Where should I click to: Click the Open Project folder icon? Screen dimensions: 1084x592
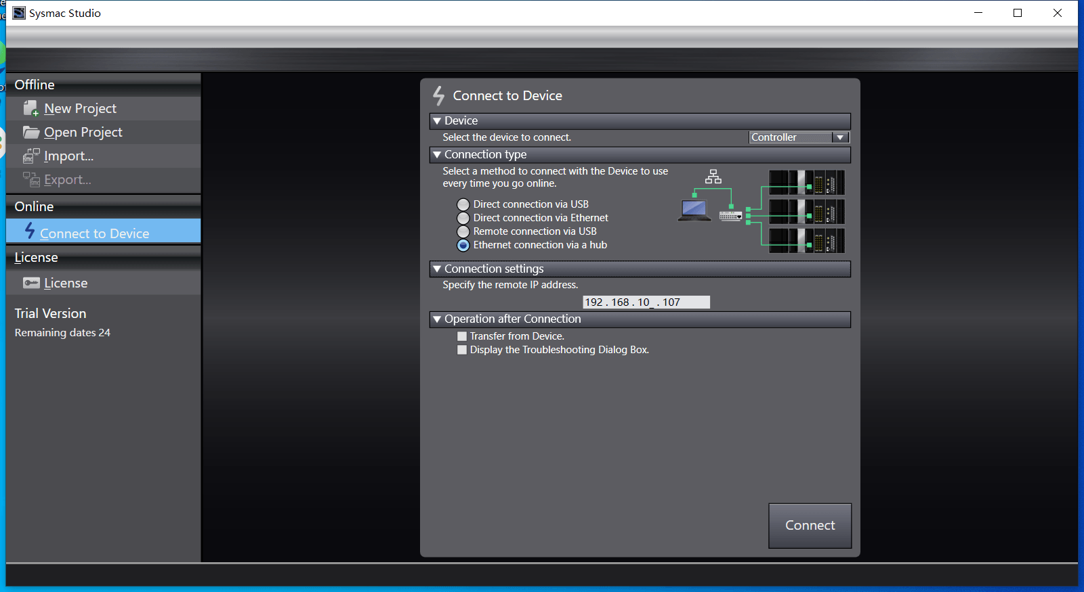(x=30, y=132)
